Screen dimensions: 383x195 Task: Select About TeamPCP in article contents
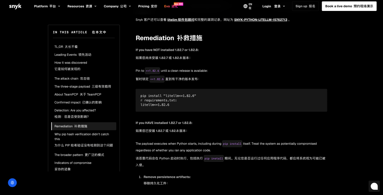point(78,94)
